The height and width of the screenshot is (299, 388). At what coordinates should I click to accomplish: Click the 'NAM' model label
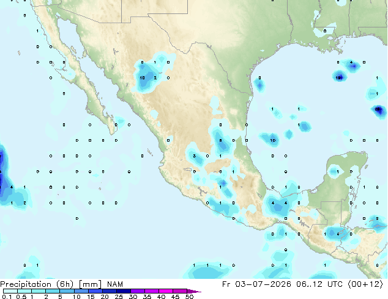click(x=115, y=284)
